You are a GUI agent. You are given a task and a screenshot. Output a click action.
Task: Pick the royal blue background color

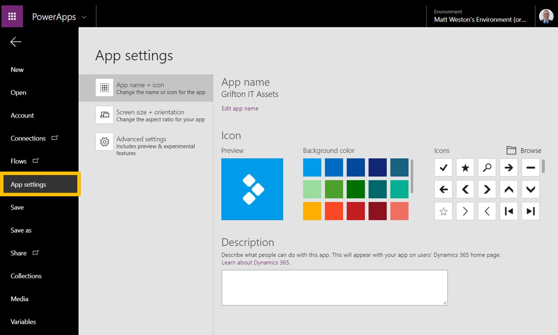click(x=356, y=167)
